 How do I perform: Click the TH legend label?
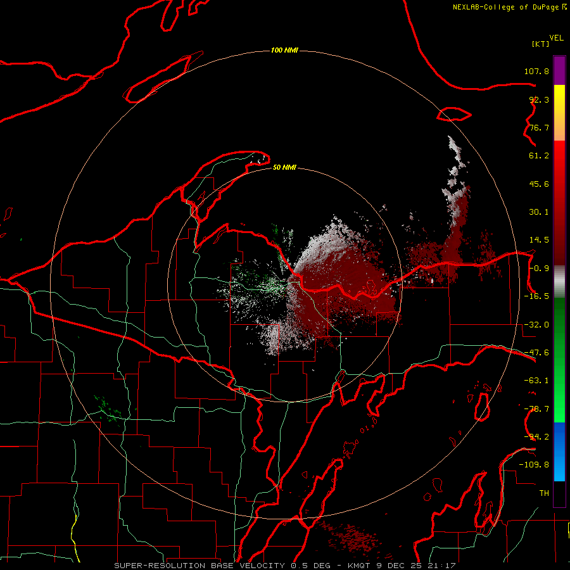544,493
